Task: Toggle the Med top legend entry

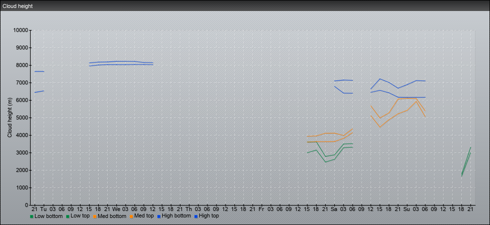Action: pyautogui.click(x=142, y=215)
